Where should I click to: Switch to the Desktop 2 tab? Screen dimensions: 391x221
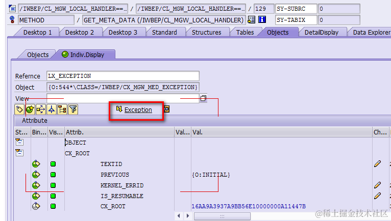pyautogui.click(x=80, y=33)
